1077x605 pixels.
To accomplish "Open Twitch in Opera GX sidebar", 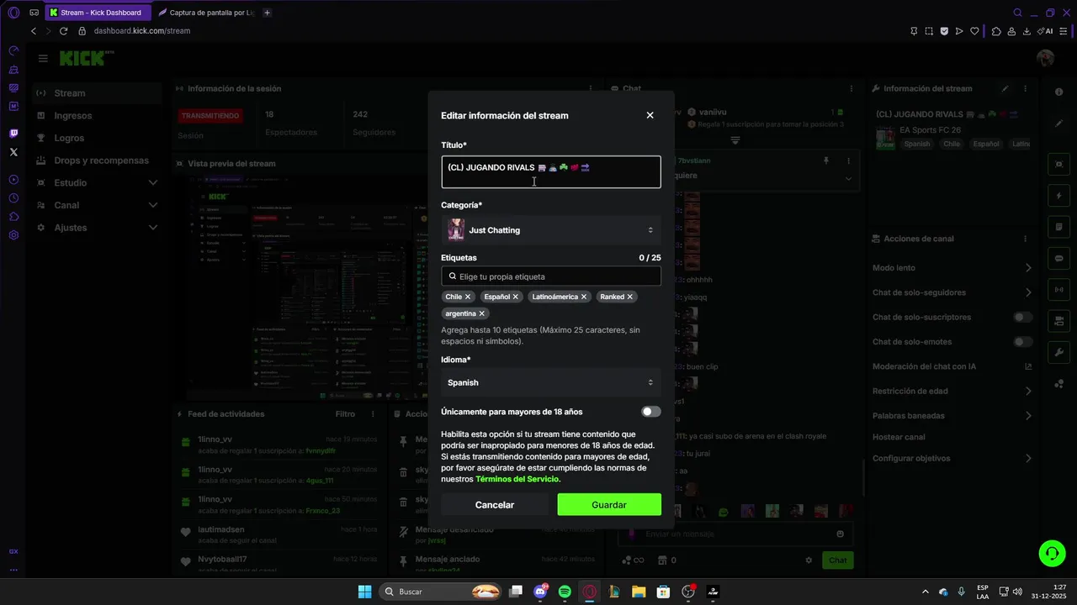I will (13, 134).
